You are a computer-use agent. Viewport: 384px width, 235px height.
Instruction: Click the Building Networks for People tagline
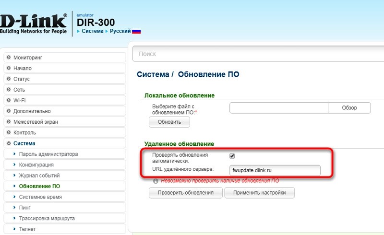pos(33,31)
